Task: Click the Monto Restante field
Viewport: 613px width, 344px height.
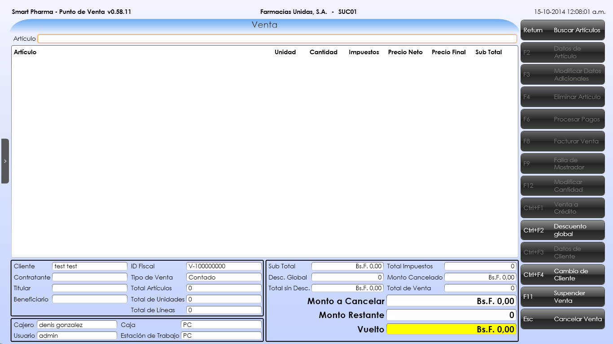Action: point(451,315)
